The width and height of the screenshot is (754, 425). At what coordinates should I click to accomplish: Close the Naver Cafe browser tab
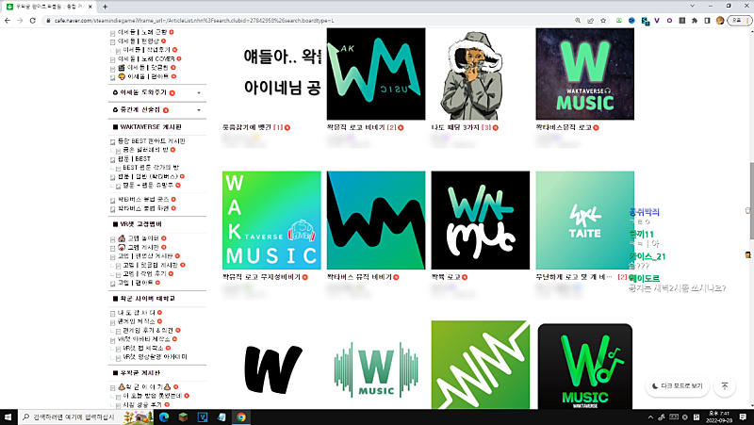[90, 7]
